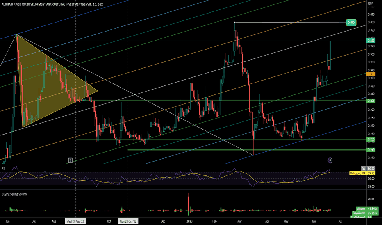Click the Oct label on time axis
The height and width of the screenshot is (225, 382).
tap(109, 221)
